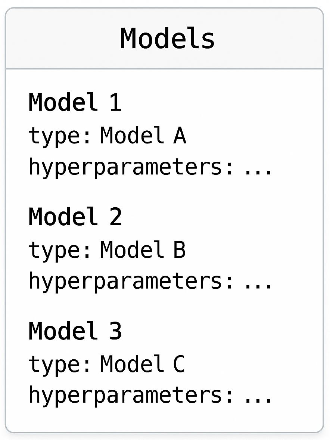This screenshot has height=440, width=330.
Task: Click the Model B type value
Action: [143, 250]
